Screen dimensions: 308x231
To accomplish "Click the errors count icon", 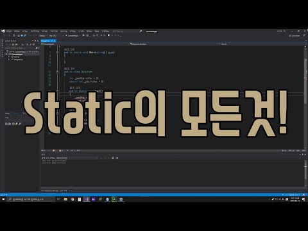I will 54,151.
